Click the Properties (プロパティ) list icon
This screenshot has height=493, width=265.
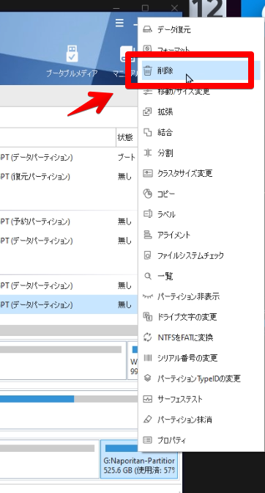tap(147, 440)
